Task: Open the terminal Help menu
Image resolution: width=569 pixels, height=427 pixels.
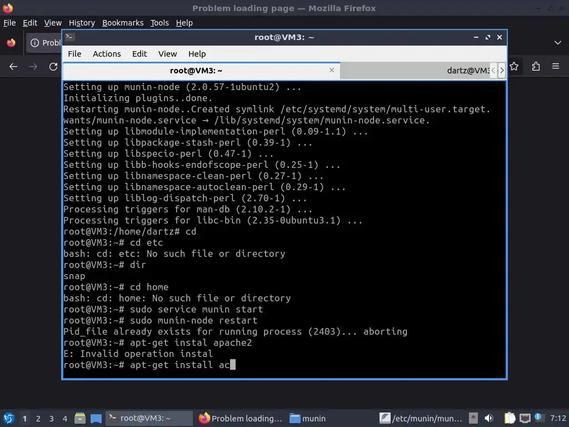Action: [x=197, y=54]
